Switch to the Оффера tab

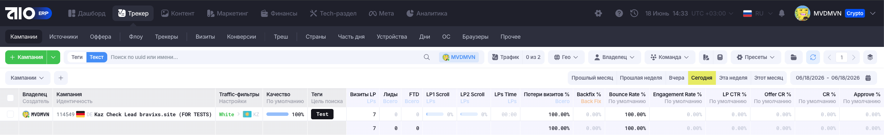click(101, 37)
